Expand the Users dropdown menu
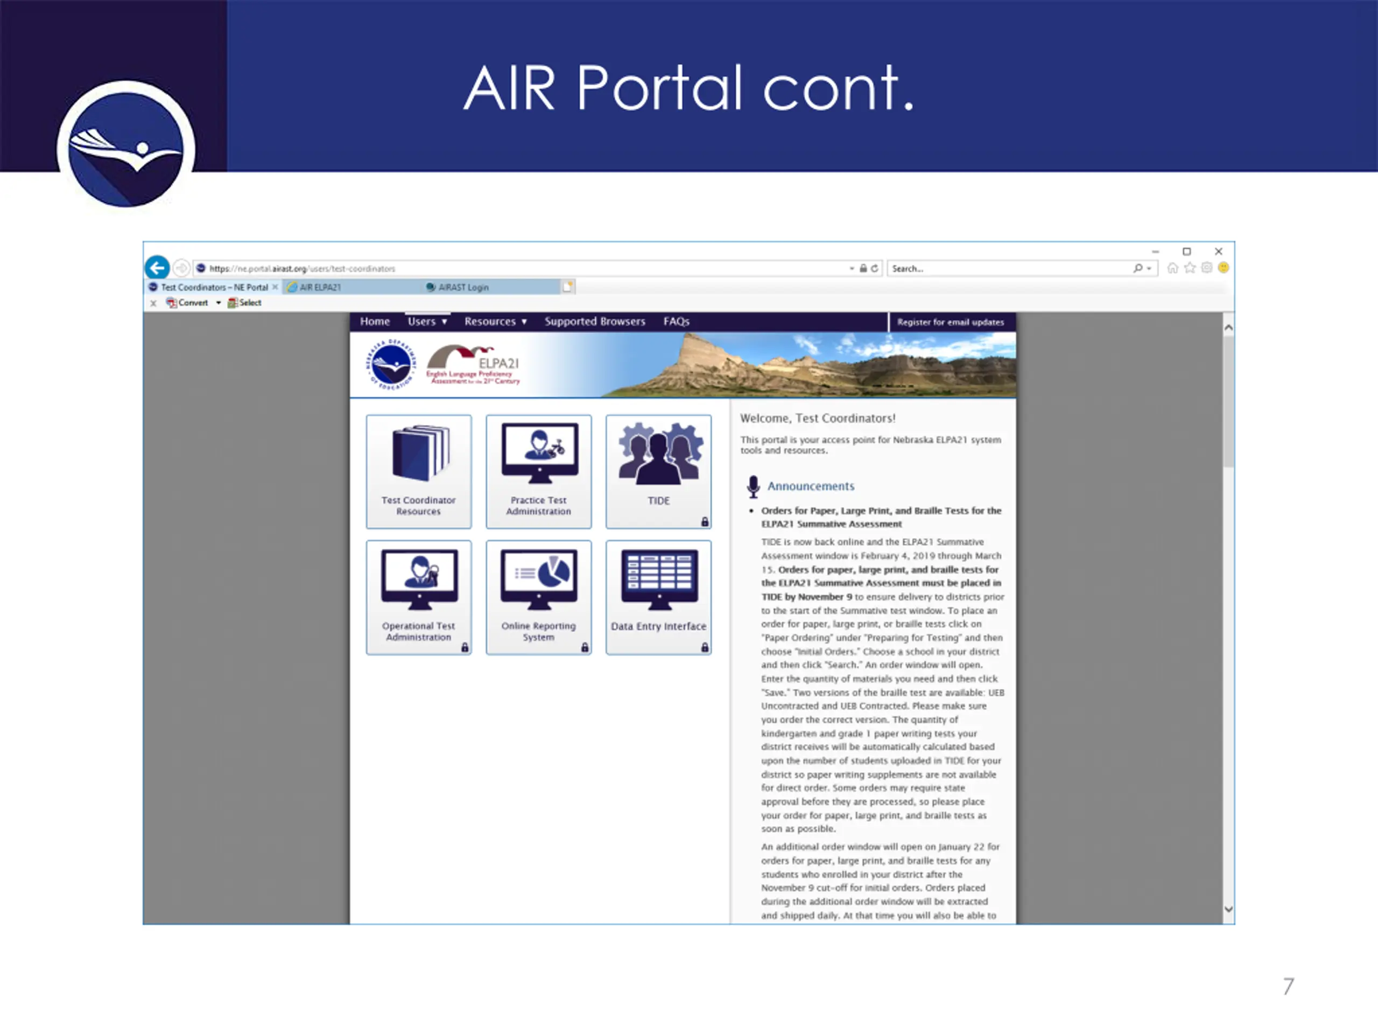 pos(427,322)
